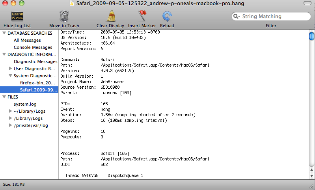Click the Safari path line under Command
The height and width of the screenshot is (190, 315).
155,65
